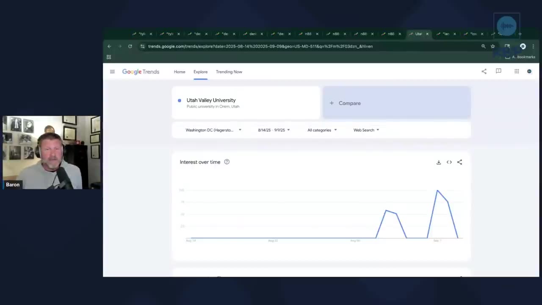
Task: Switch to the 'deri' browser tab
Action: coord(253,34)
